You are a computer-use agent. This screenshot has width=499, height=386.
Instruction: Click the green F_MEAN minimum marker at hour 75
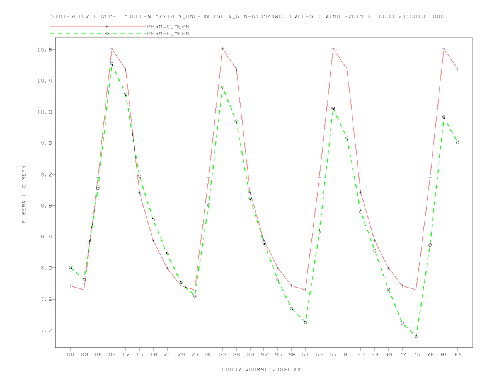416,336
